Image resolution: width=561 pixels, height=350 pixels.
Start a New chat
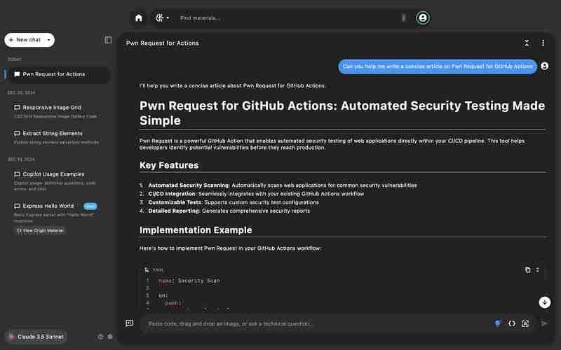25,40
